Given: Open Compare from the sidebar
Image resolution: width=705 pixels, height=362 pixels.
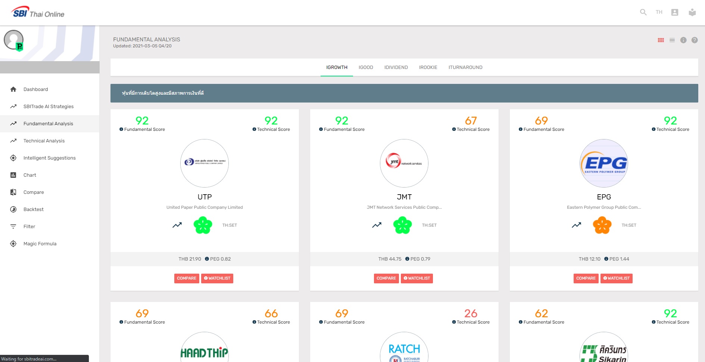Looking at the screenshot, I should point(50,192).
